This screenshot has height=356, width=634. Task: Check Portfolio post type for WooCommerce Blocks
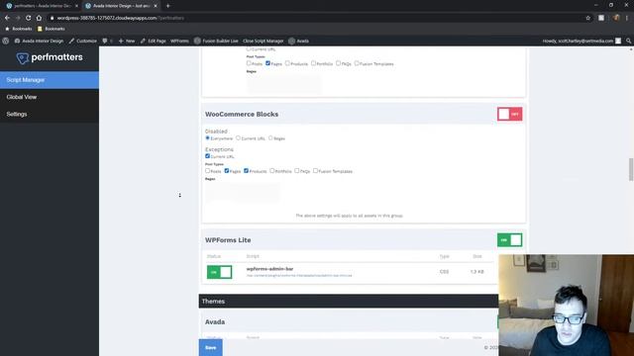point(272,171)
